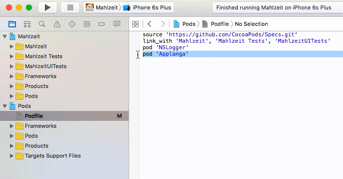Open the Symbol navigator

pyautogui.click(x=27, y=24)
